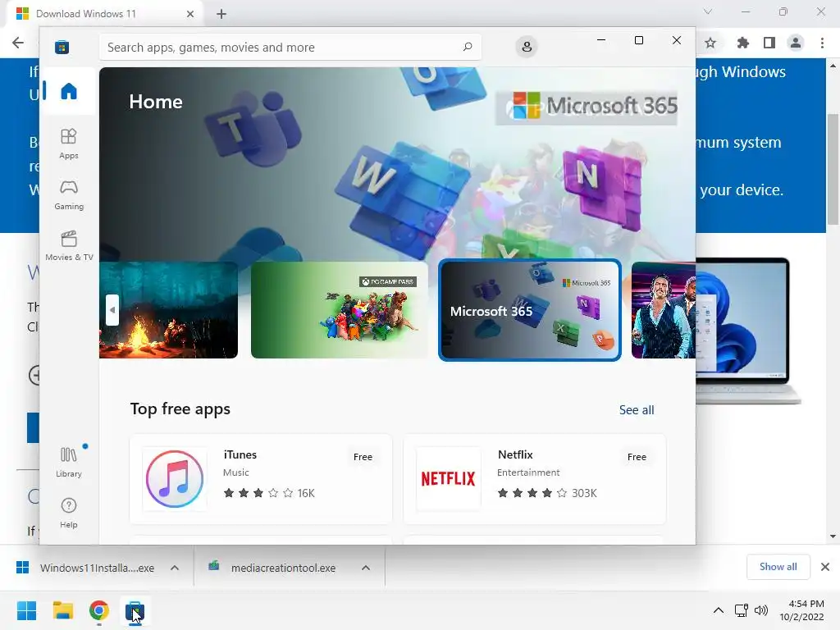Select the movie carousel thumbnail on right

[x=663, y=309]
